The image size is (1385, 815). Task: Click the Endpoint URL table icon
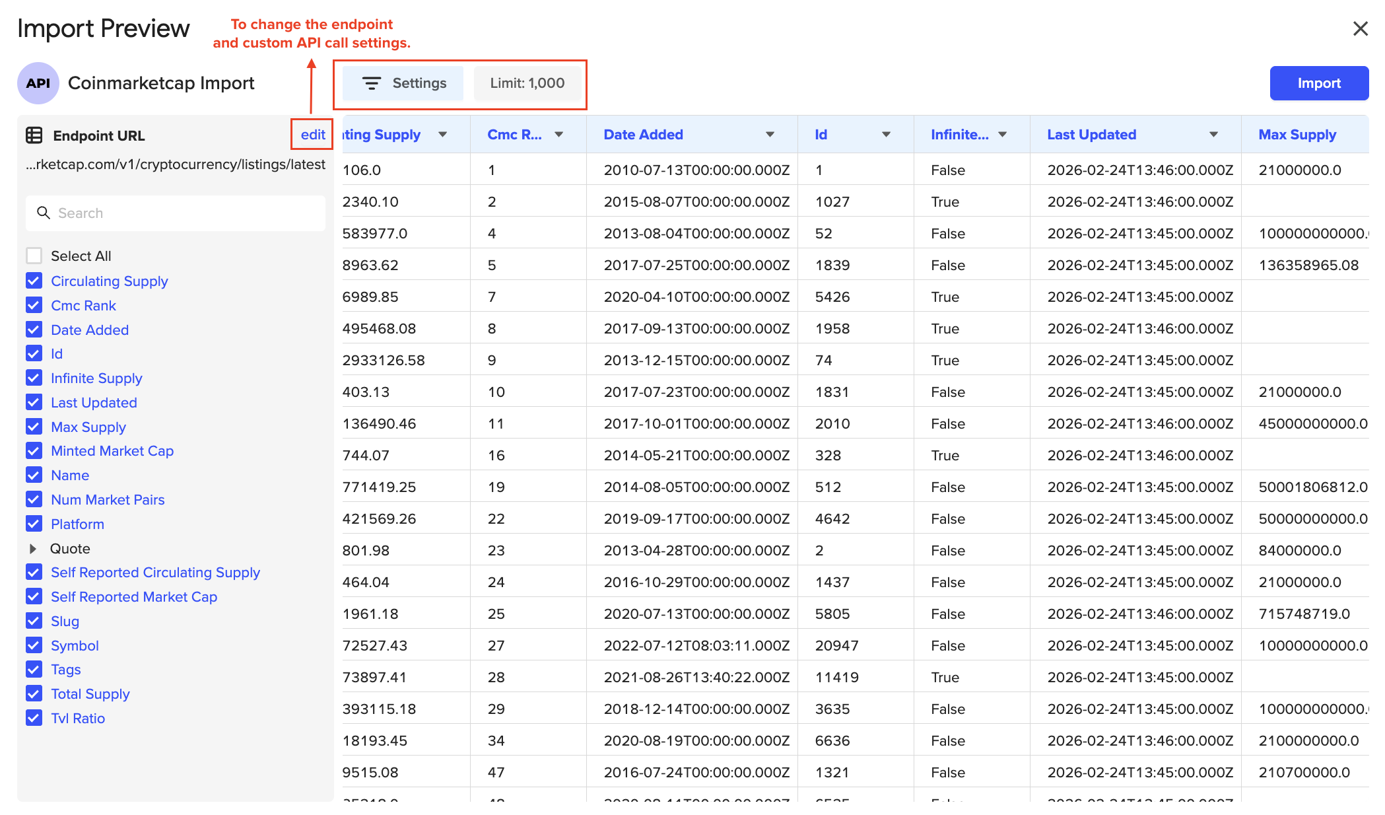pos(34,135)
